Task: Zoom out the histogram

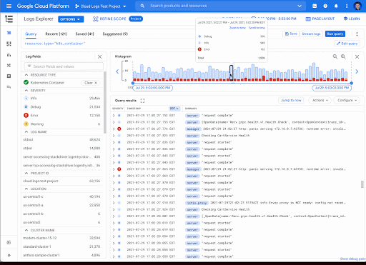Action: click(335, 56)
